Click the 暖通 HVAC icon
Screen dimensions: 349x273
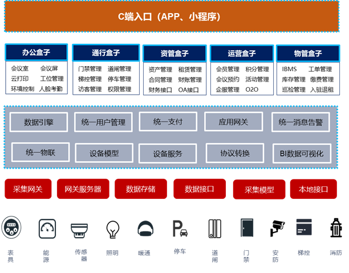tap(144, 229)
